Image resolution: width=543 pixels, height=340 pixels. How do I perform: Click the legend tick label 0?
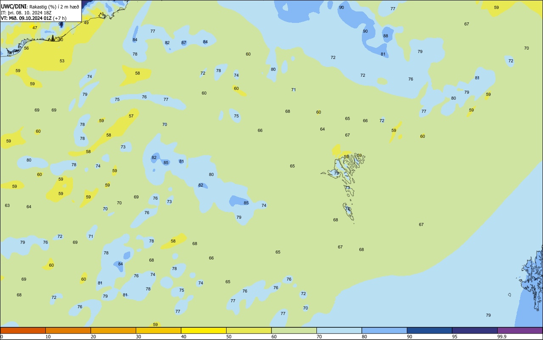tap(2, 337)
